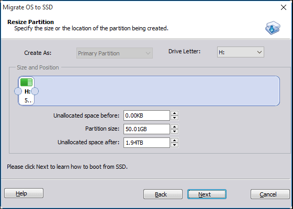Open the Create As Primary Partition dropdown
The width and height of the screenshot is (293, 209).
pos(115,53)
